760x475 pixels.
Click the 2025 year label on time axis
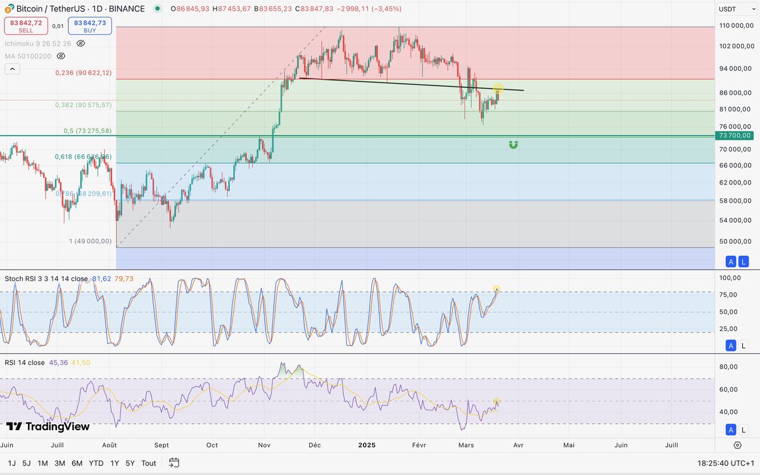(367, 445)
